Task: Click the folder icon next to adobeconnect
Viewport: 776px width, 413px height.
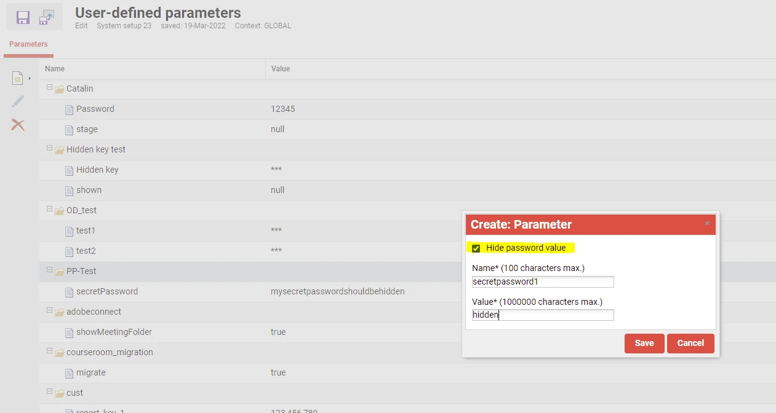Action: [x=59, y=312]
